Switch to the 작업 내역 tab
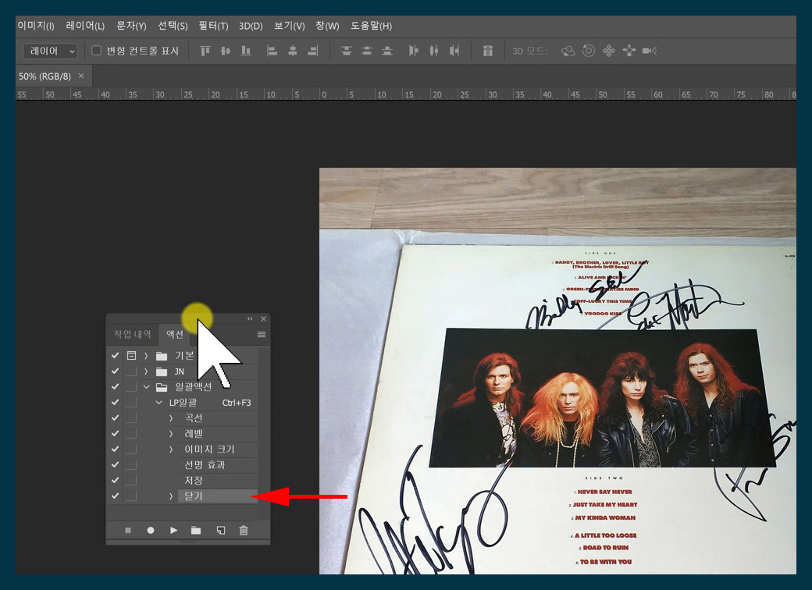 [133, 334]
